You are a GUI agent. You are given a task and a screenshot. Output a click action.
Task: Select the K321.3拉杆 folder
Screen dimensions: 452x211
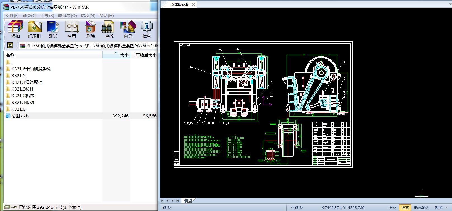23,89
